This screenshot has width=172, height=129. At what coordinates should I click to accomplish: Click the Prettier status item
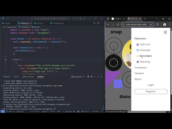coord(95,112)
